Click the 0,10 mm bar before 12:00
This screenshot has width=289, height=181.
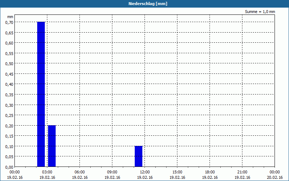coord(138,156)
